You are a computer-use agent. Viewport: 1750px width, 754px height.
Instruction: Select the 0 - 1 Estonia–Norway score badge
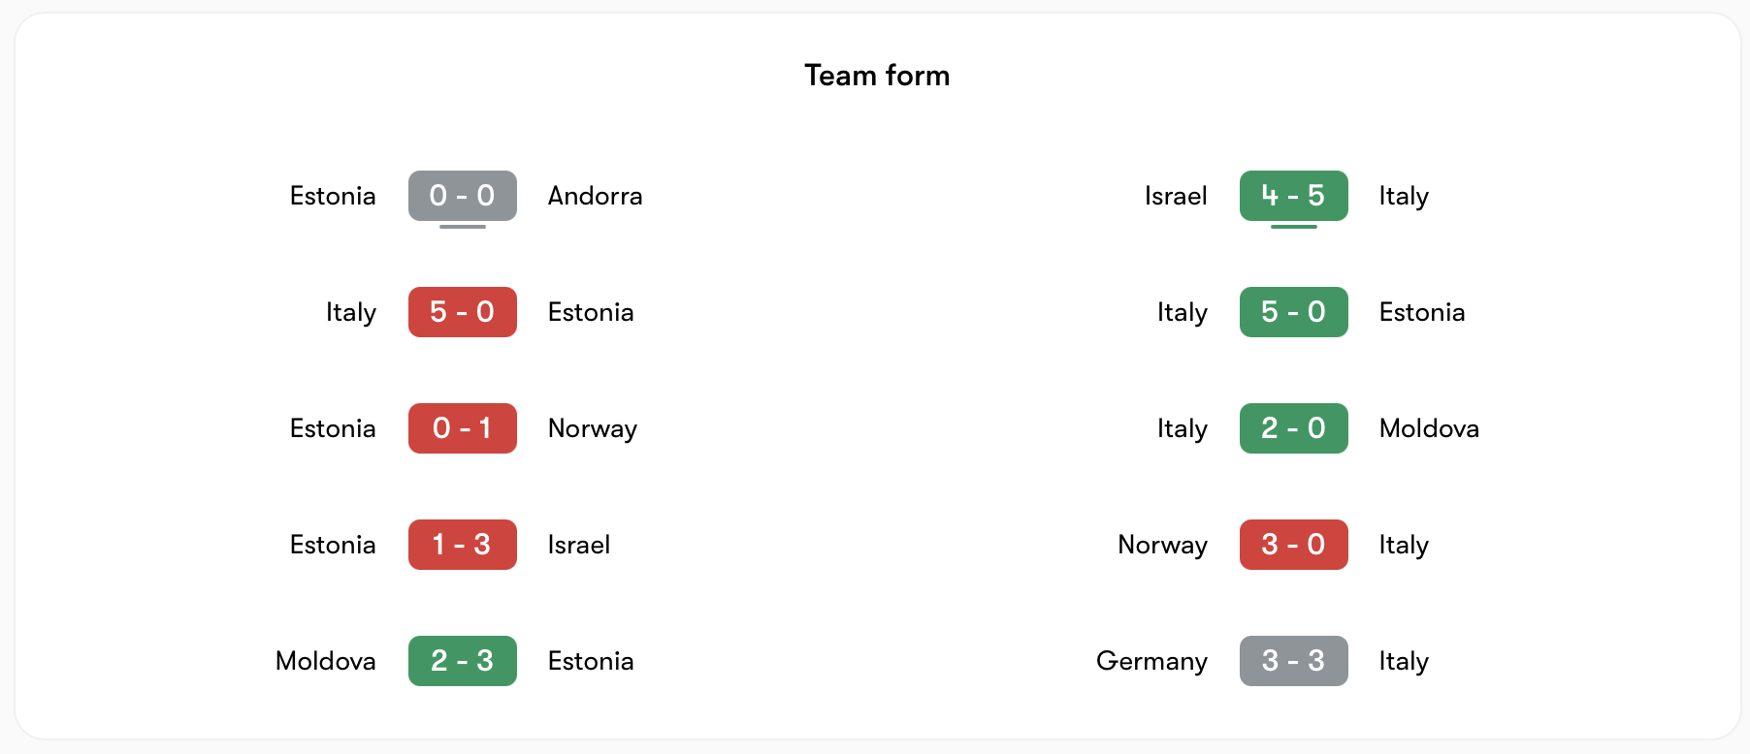462,428
